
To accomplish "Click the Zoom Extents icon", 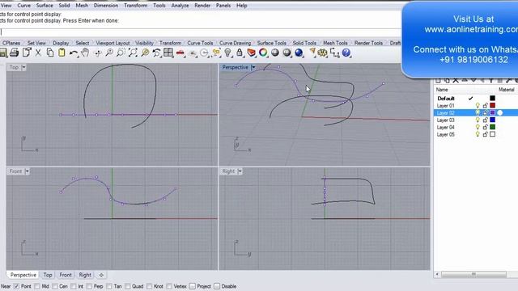I will pyautogui.click(x=133, y=53).
